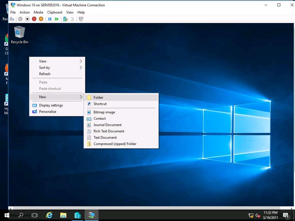Click the Checkpoint toolbar icon

65,19
